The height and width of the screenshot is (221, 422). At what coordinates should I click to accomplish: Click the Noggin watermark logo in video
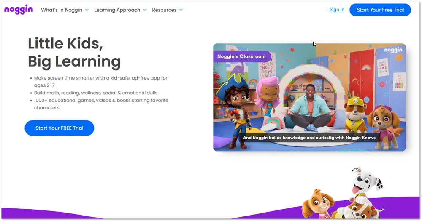pyautogui.click(x=393, y=50)
